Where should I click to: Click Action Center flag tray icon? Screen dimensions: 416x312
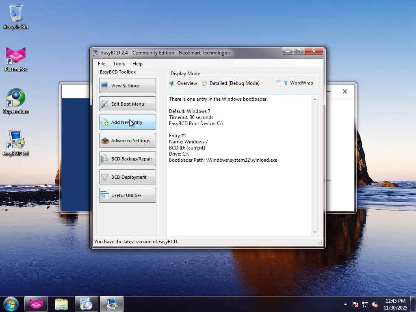[355, 304]
